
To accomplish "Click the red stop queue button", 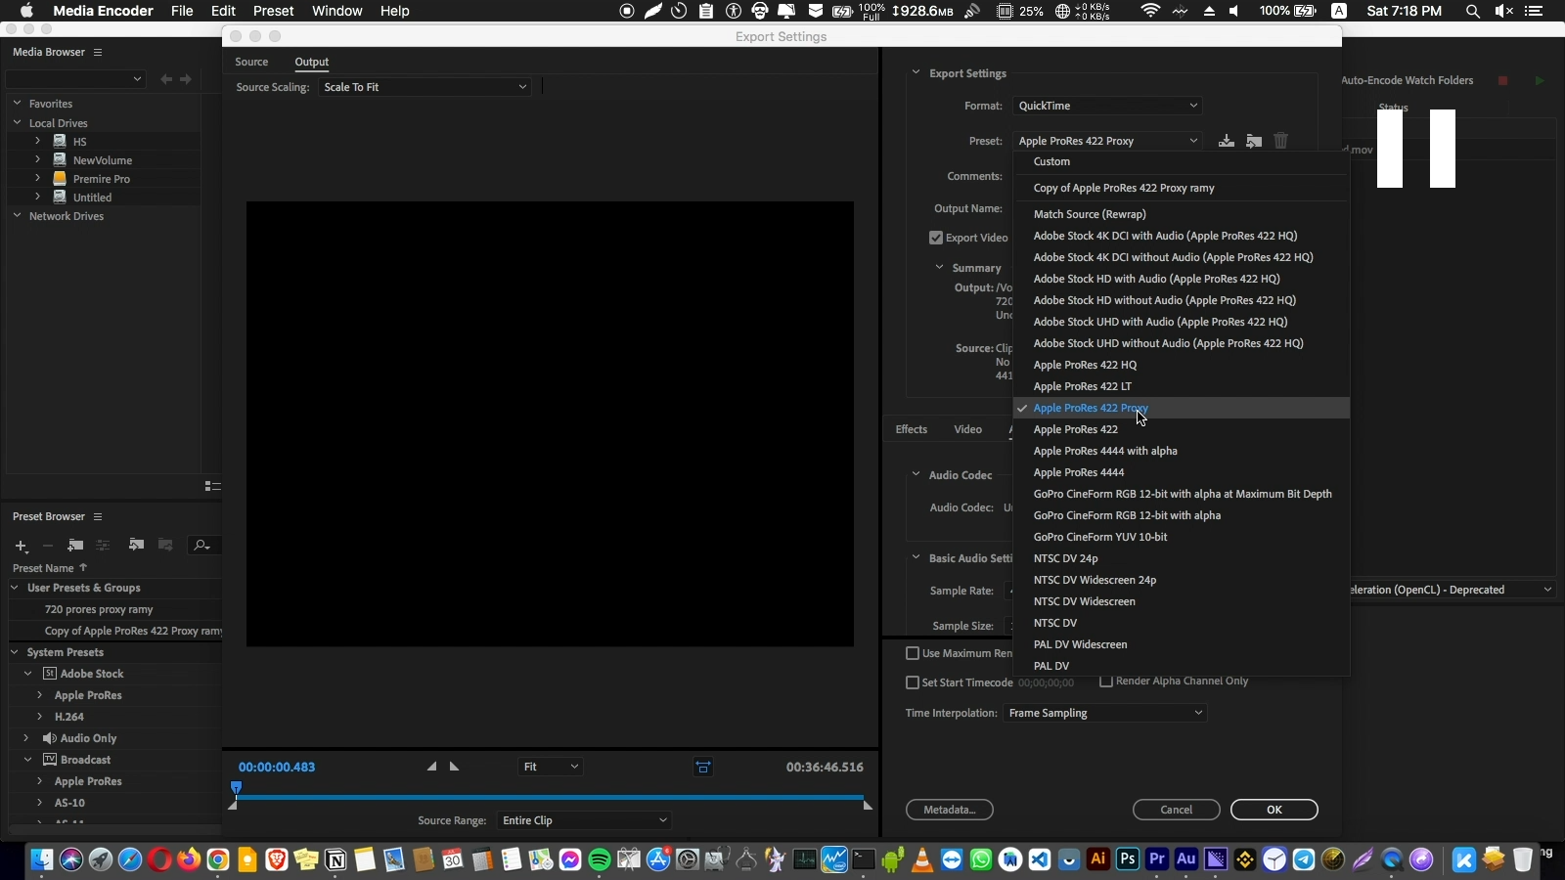I will point(1503,80).
